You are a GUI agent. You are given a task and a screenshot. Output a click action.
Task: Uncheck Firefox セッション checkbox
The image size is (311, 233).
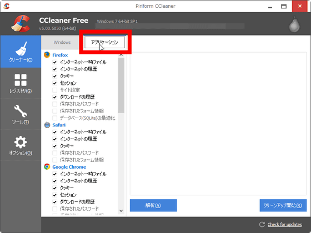pos(55,83)
